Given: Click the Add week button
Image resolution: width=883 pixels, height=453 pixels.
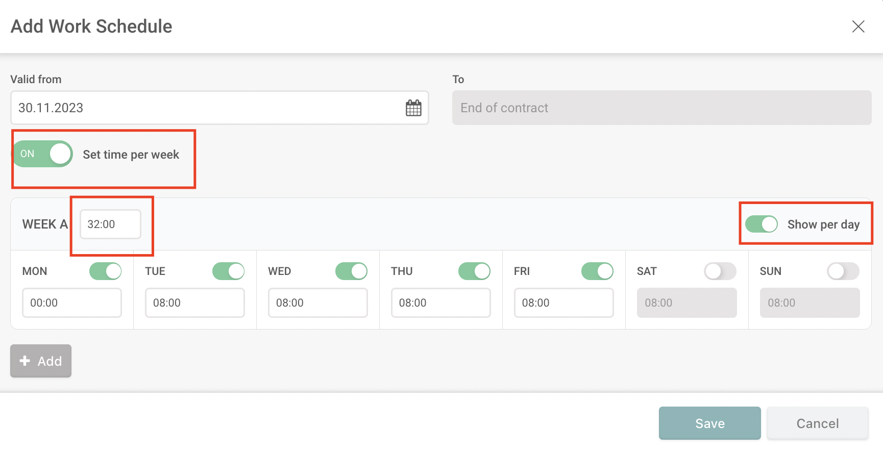Looking at the screenshot, I should coord(41,361).
